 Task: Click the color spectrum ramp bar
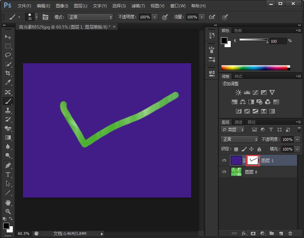coord(254,68)
